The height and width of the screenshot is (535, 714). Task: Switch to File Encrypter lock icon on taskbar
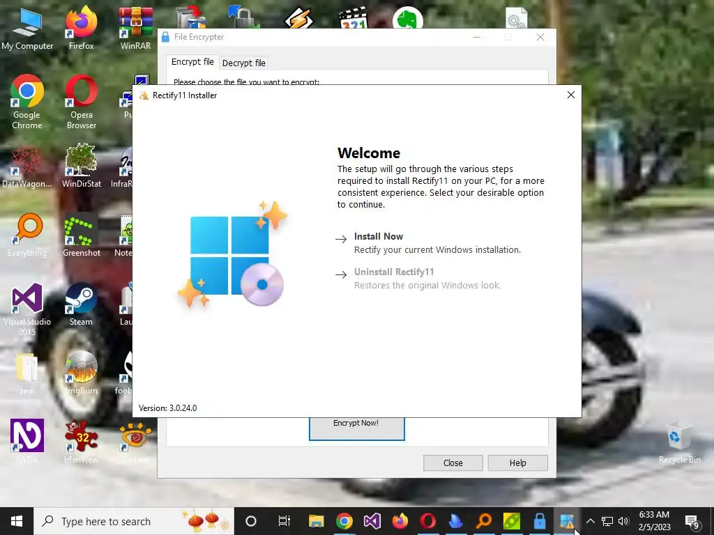coord(540,521)
